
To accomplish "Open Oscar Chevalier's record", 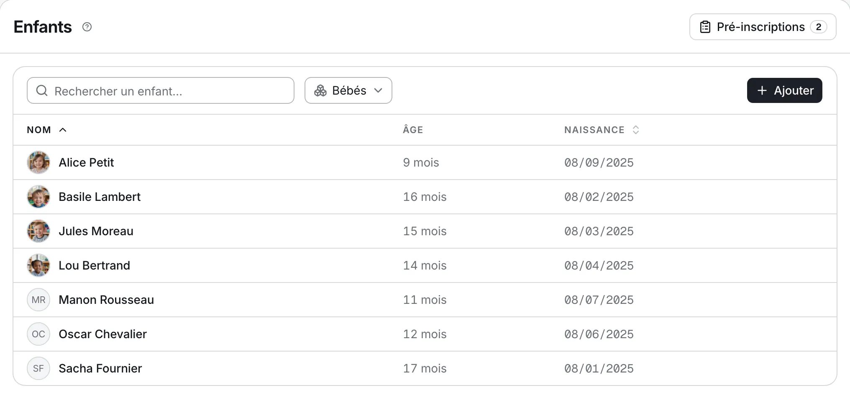I will coord(102,334).
